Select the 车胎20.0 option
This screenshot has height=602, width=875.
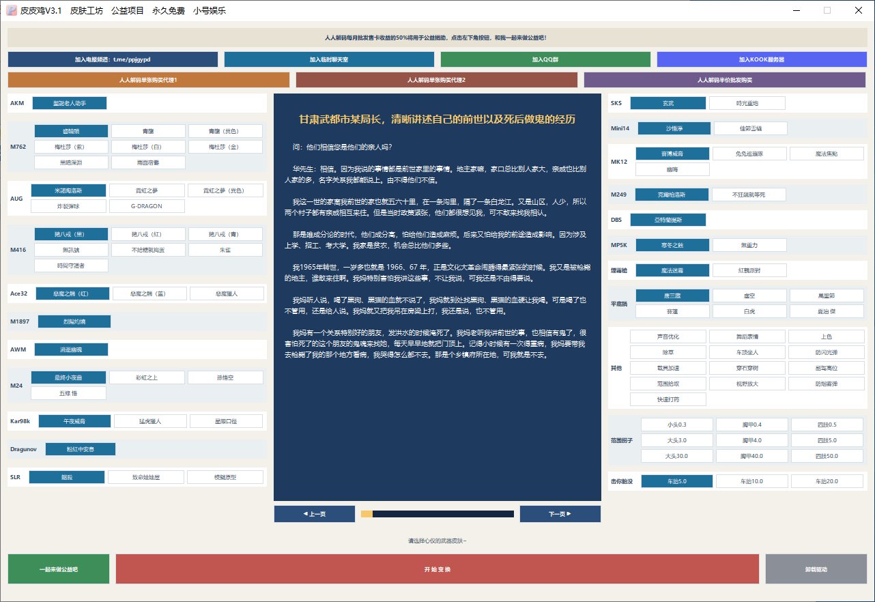[x=827, y=481]
